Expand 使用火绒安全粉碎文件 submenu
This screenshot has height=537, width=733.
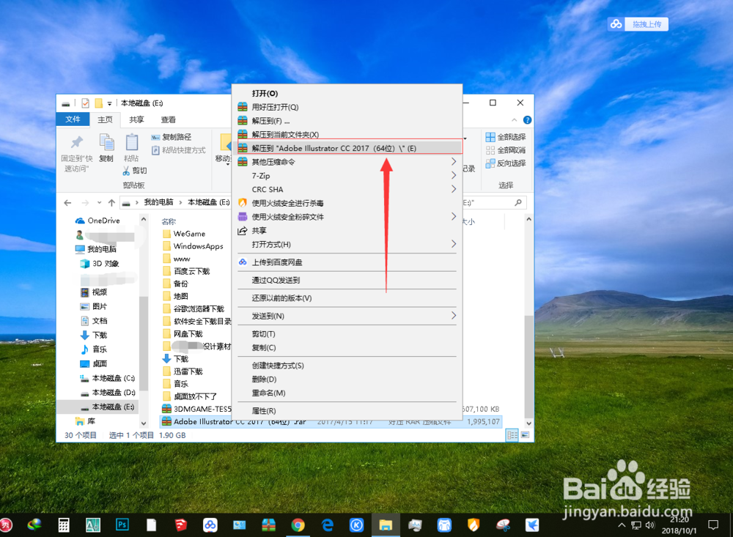347,217
